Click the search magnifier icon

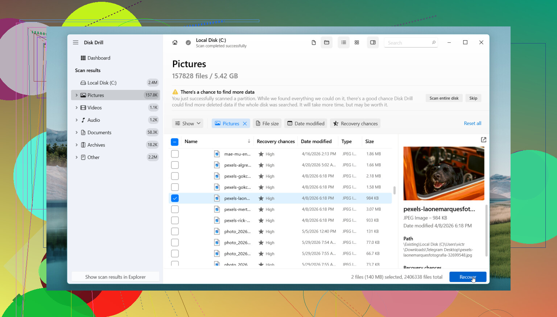[434, 43]
